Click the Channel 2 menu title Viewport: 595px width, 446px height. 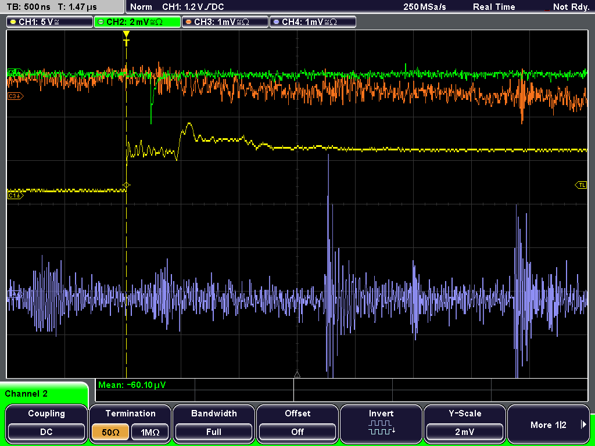coord(26,394)
